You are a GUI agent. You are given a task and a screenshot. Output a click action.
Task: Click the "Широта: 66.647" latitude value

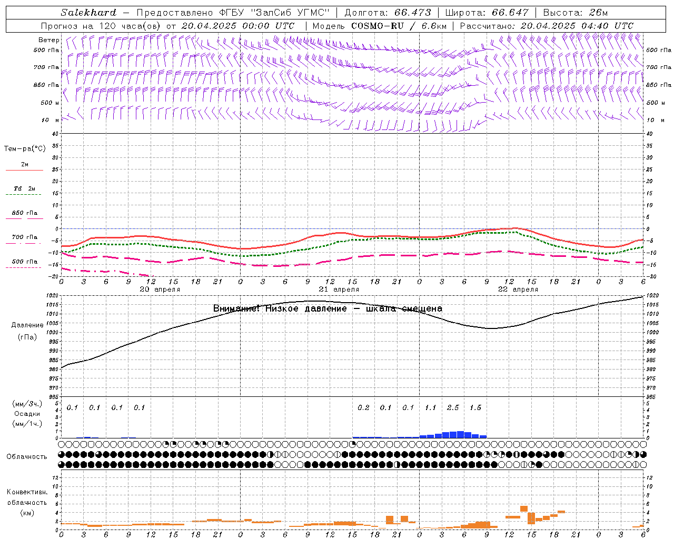pos(487,13)
